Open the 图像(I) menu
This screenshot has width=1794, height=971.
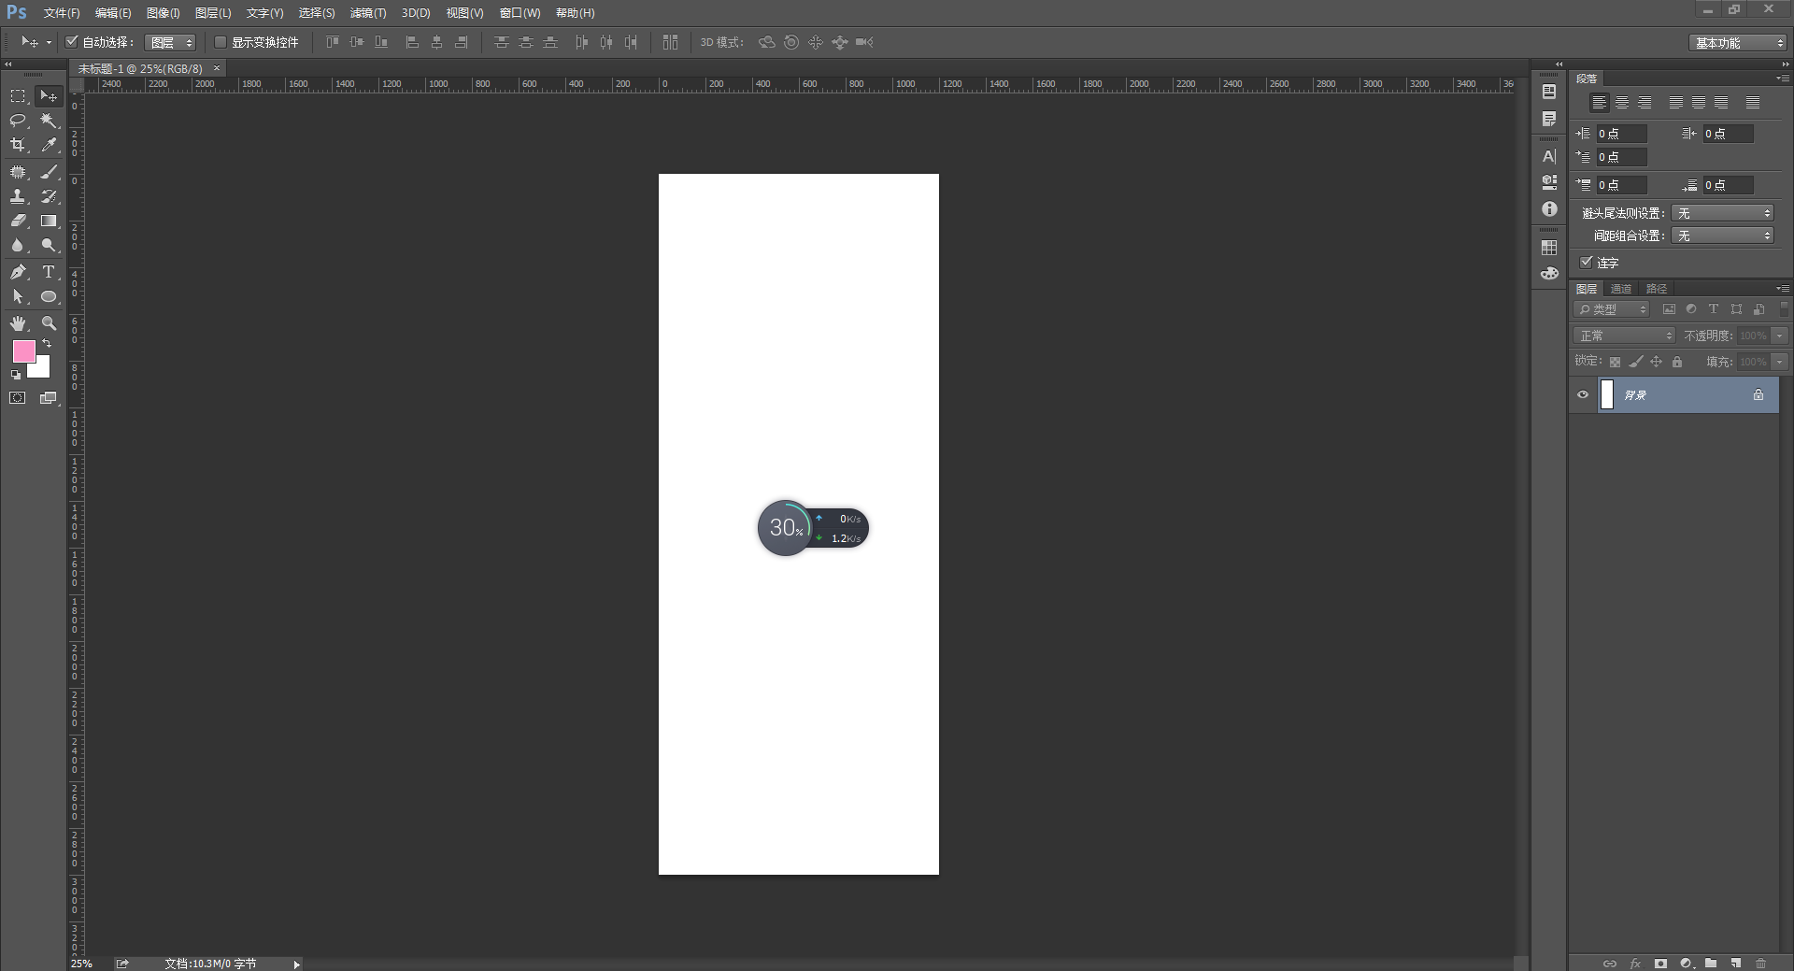coord(163,13)
